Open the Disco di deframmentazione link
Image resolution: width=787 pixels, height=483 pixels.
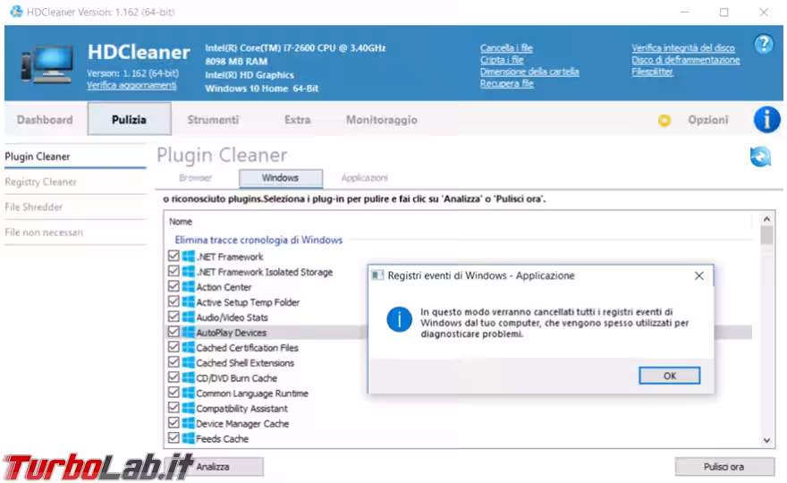pyautogui.click(x=686, y=60)
